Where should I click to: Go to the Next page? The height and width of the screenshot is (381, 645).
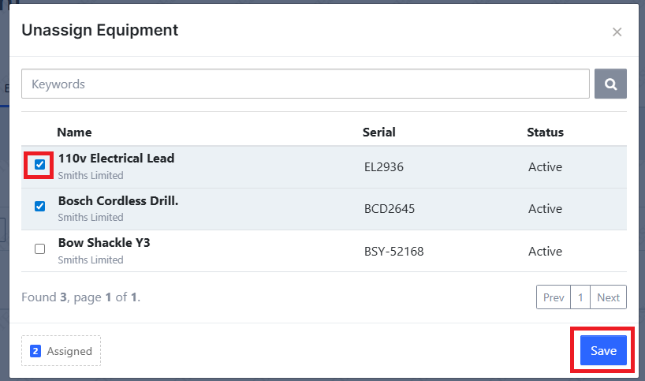click(x=609, y=297)
